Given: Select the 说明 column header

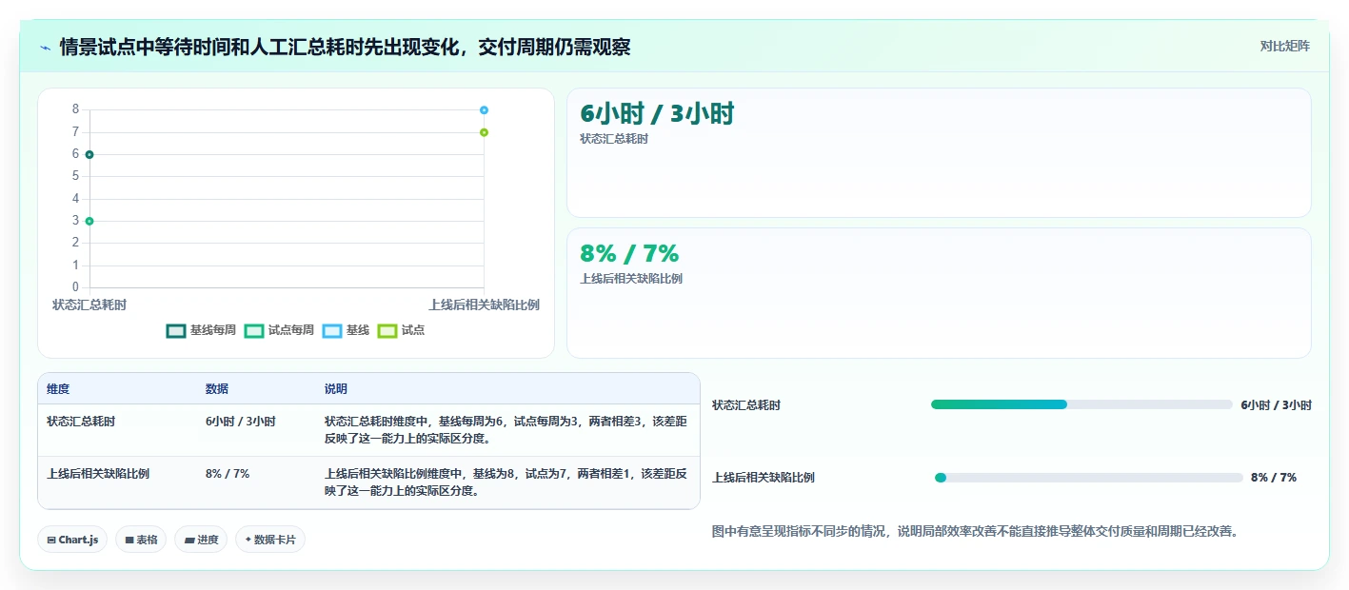Looking at the screenshot, I should (336, 389).
